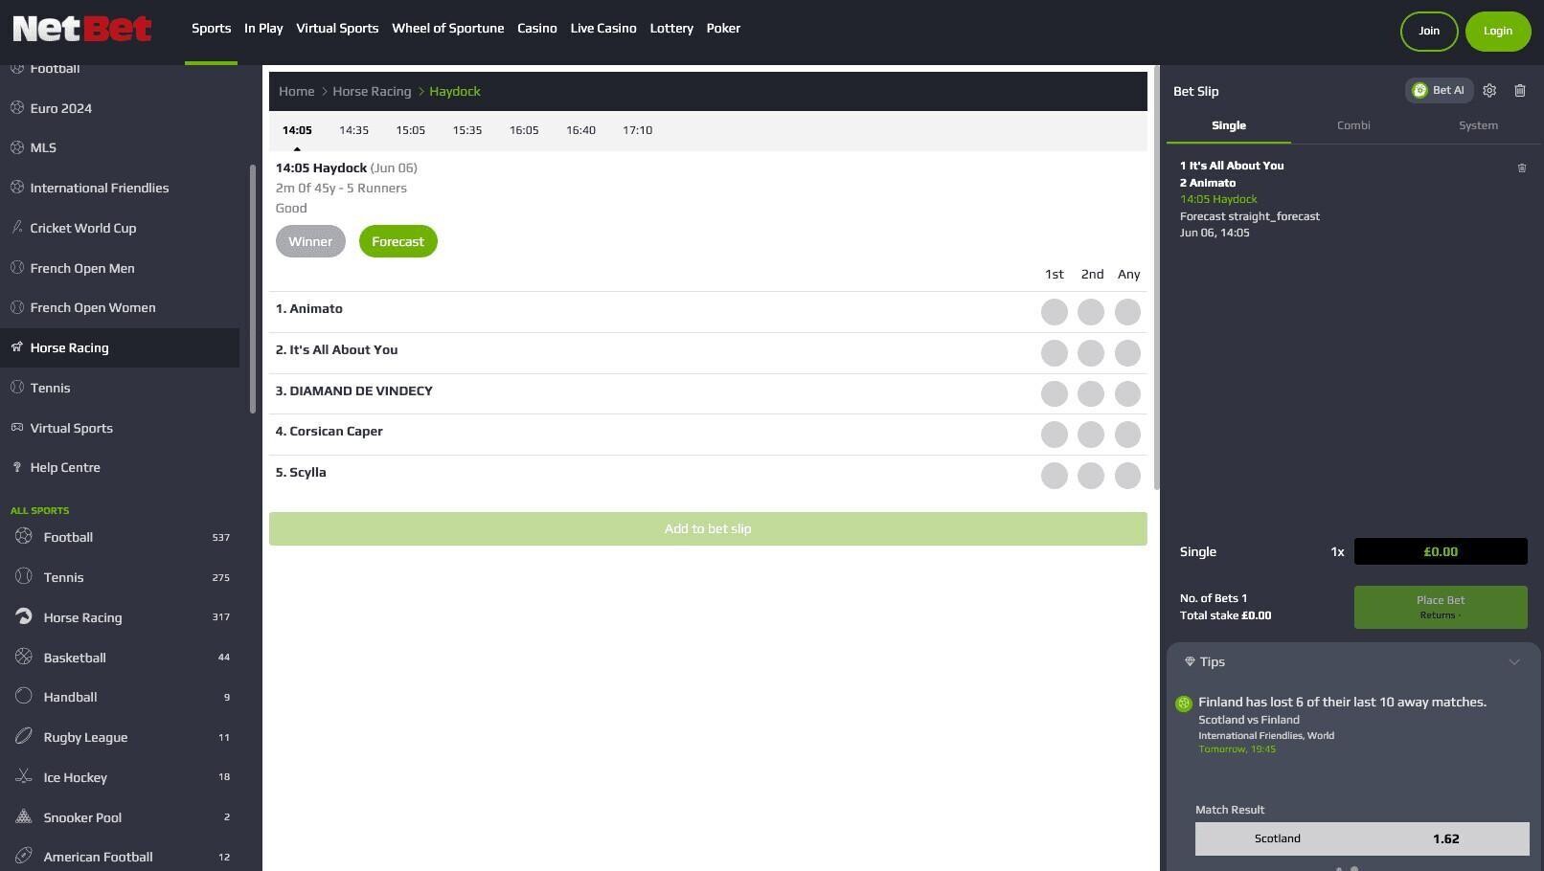
Task: Switch to Winner bet type
Action: point(310,241)
